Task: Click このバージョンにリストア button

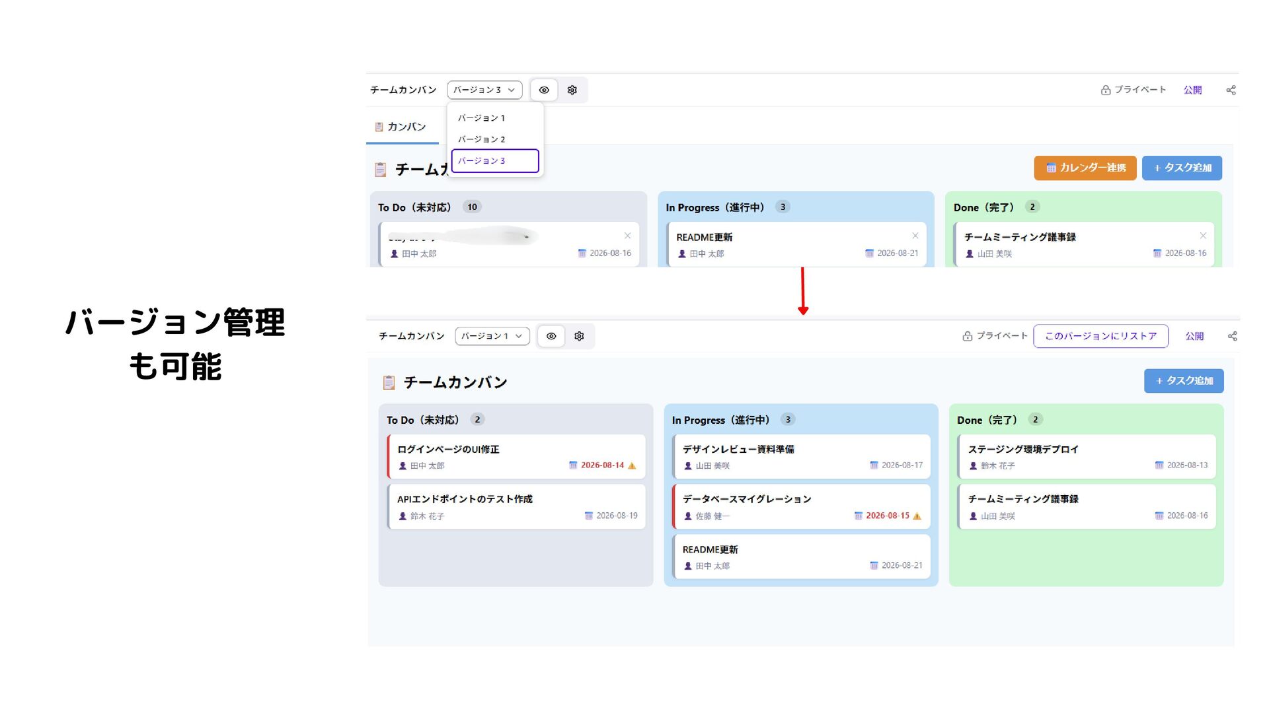Action: tap(1100, 336)
